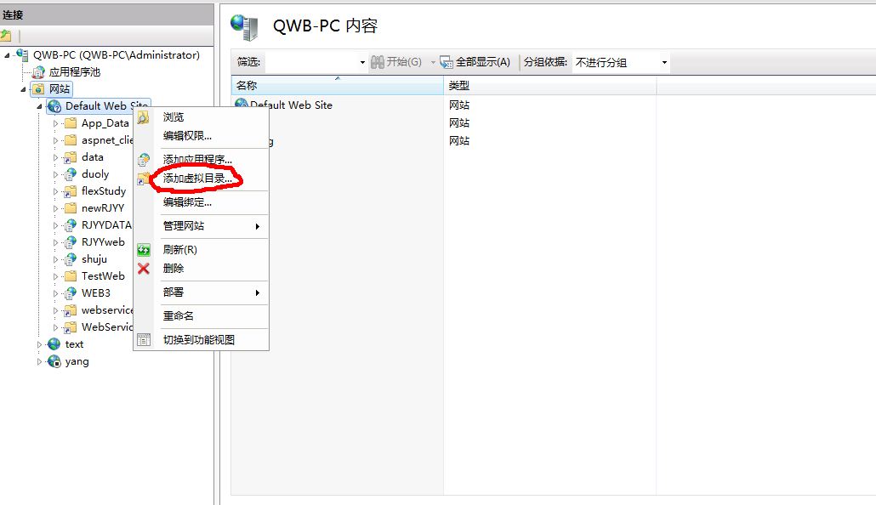Open the 管理网站 submenu
Screen dimensions: 876x505
pos(201,225)
